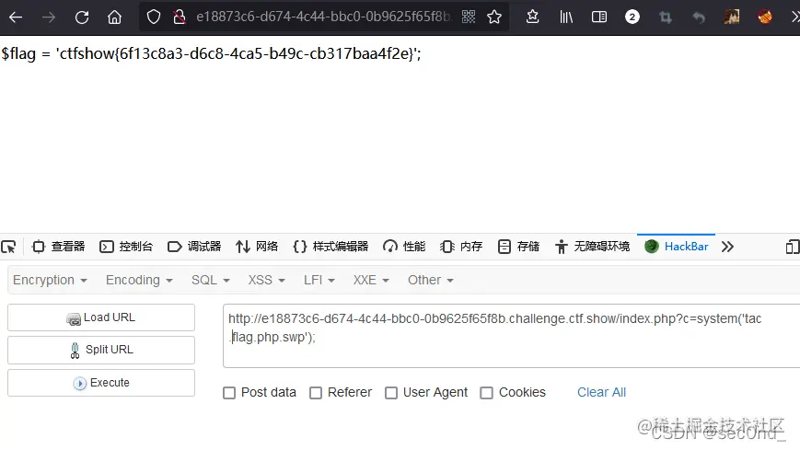Click the browser forward arrow
Viewport: 800px width, 450px height.
(49, 17)
